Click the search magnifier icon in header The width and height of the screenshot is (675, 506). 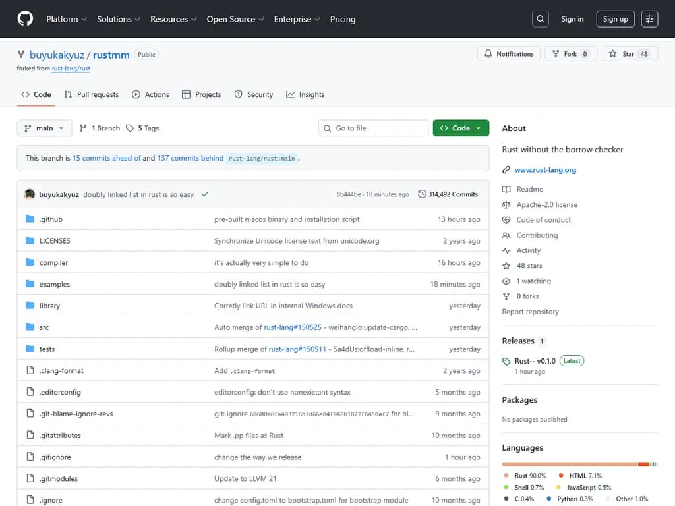point(541,19)
